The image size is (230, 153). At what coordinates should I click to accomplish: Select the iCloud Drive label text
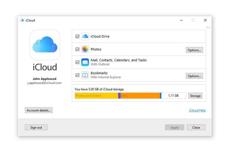tap(100, 36)
